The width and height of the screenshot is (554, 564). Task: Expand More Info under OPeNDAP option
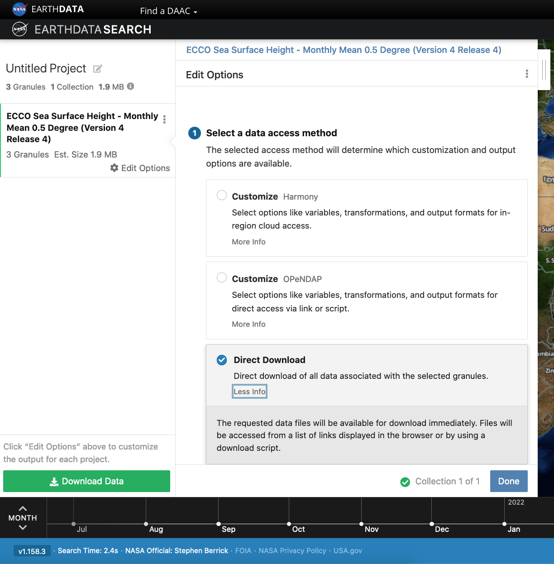click(248, 324)
